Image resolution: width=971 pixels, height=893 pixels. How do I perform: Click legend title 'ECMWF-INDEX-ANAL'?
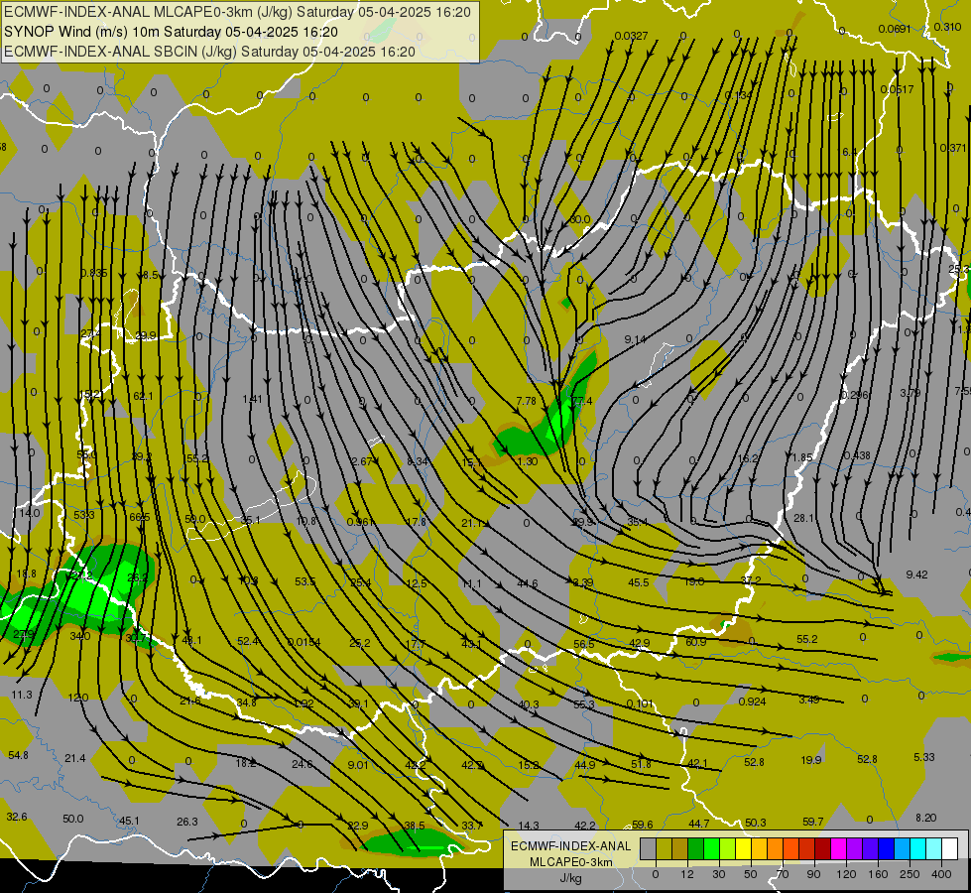click(571, 846)
